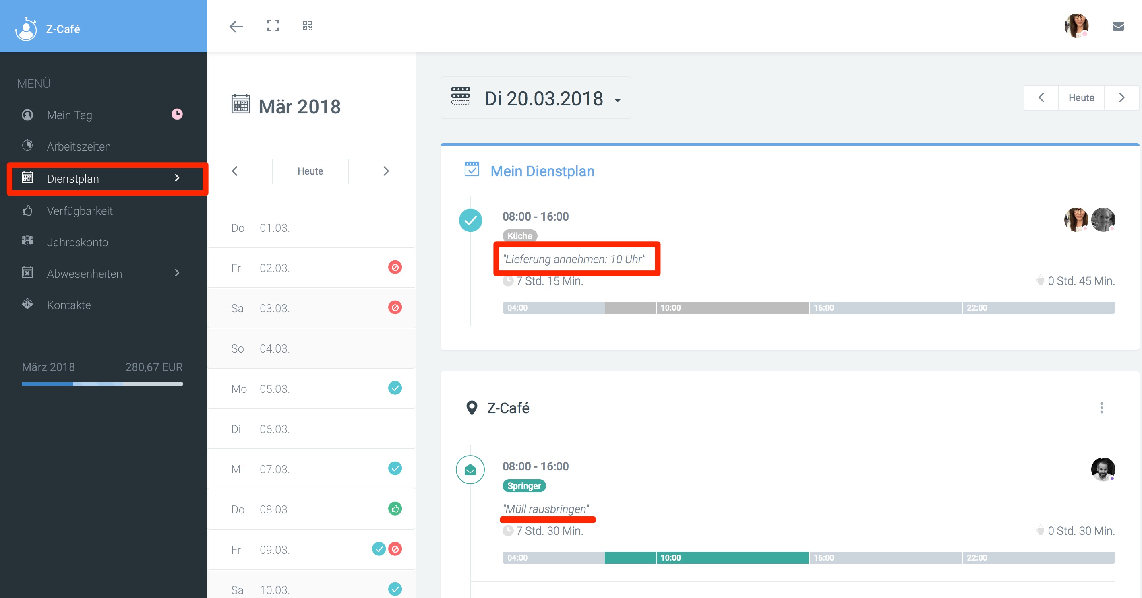This screenshot has height=598, width=1142.
Task: Click the red blocked icon on 09.03.
Action: tap(395, 549)
